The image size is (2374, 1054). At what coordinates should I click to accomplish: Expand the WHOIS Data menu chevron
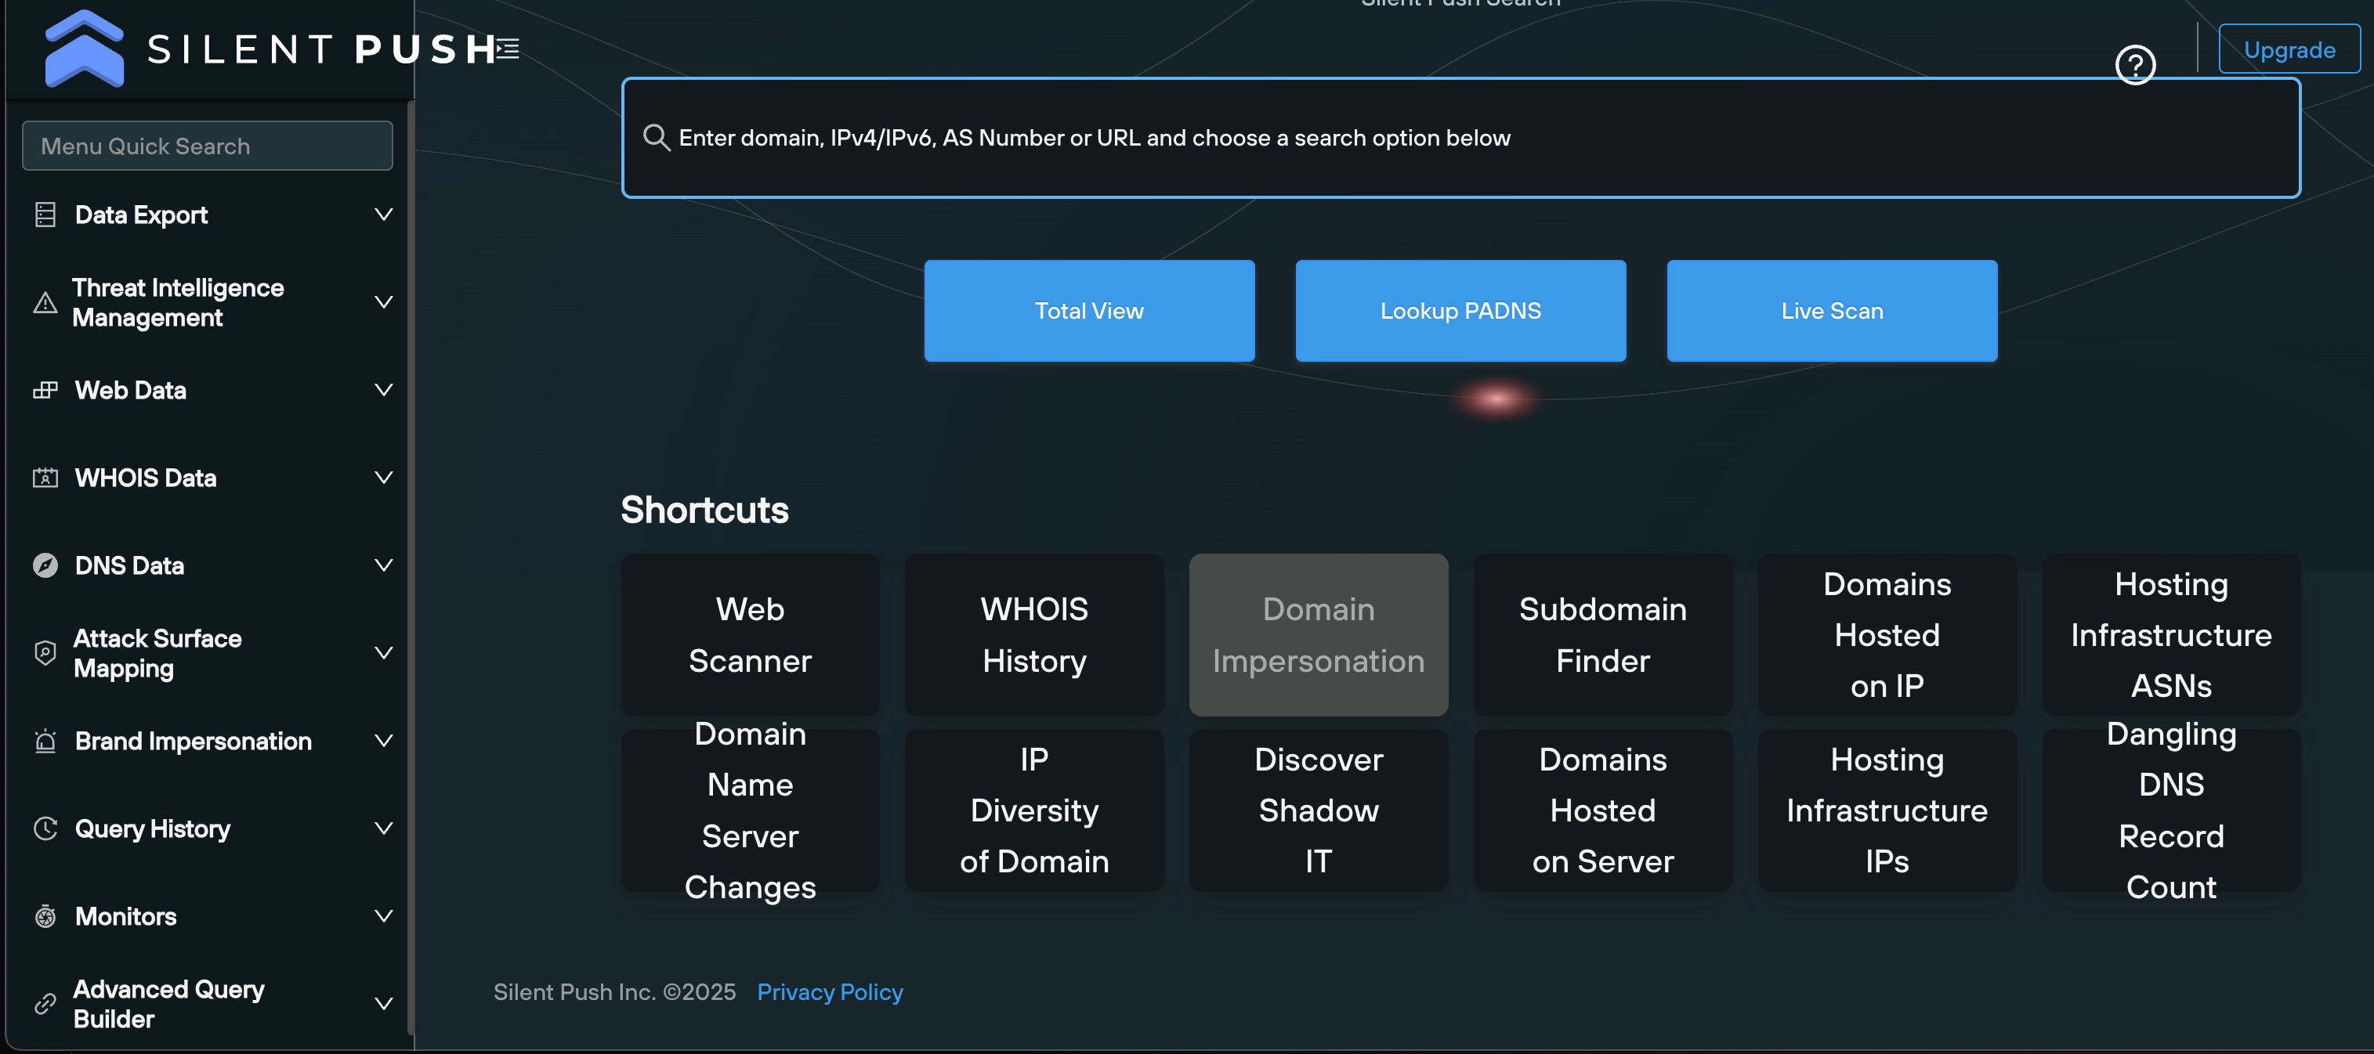point(383,477)
